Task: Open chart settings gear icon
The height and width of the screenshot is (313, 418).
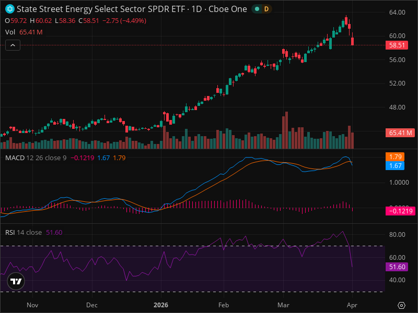Action: pos(401,305)
